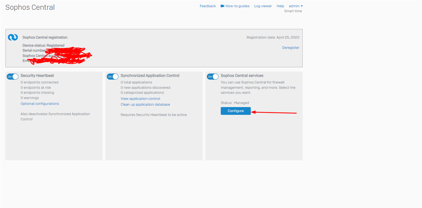Click the 0 new applications discovered line
Image resolution: width=422 pixels, height=208 pixels.
click(x=145, y=88)
